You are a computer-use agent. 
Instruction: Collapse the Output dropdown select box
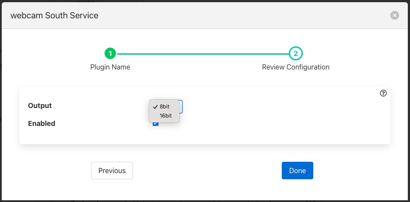[x=181, y=106]
